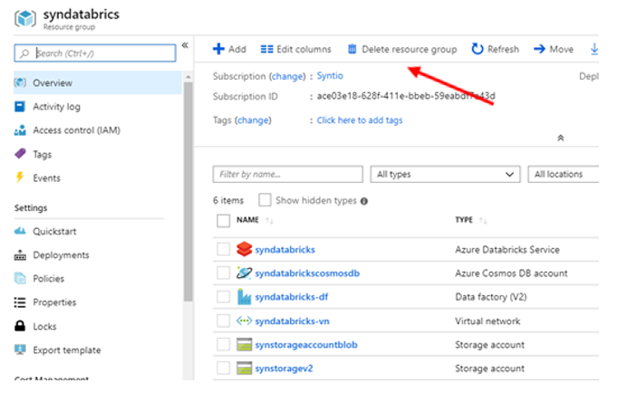This screenshot has height=393, width=618.
Task: Click the Tags change link
Action: tap(254, 120)
